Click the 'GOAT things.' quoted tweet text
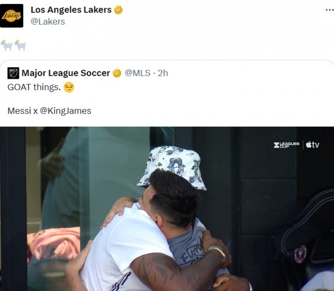334x291 pixels. coord(34,87)
